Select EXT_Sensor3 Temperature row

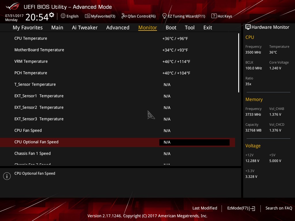tap(118, 119)
